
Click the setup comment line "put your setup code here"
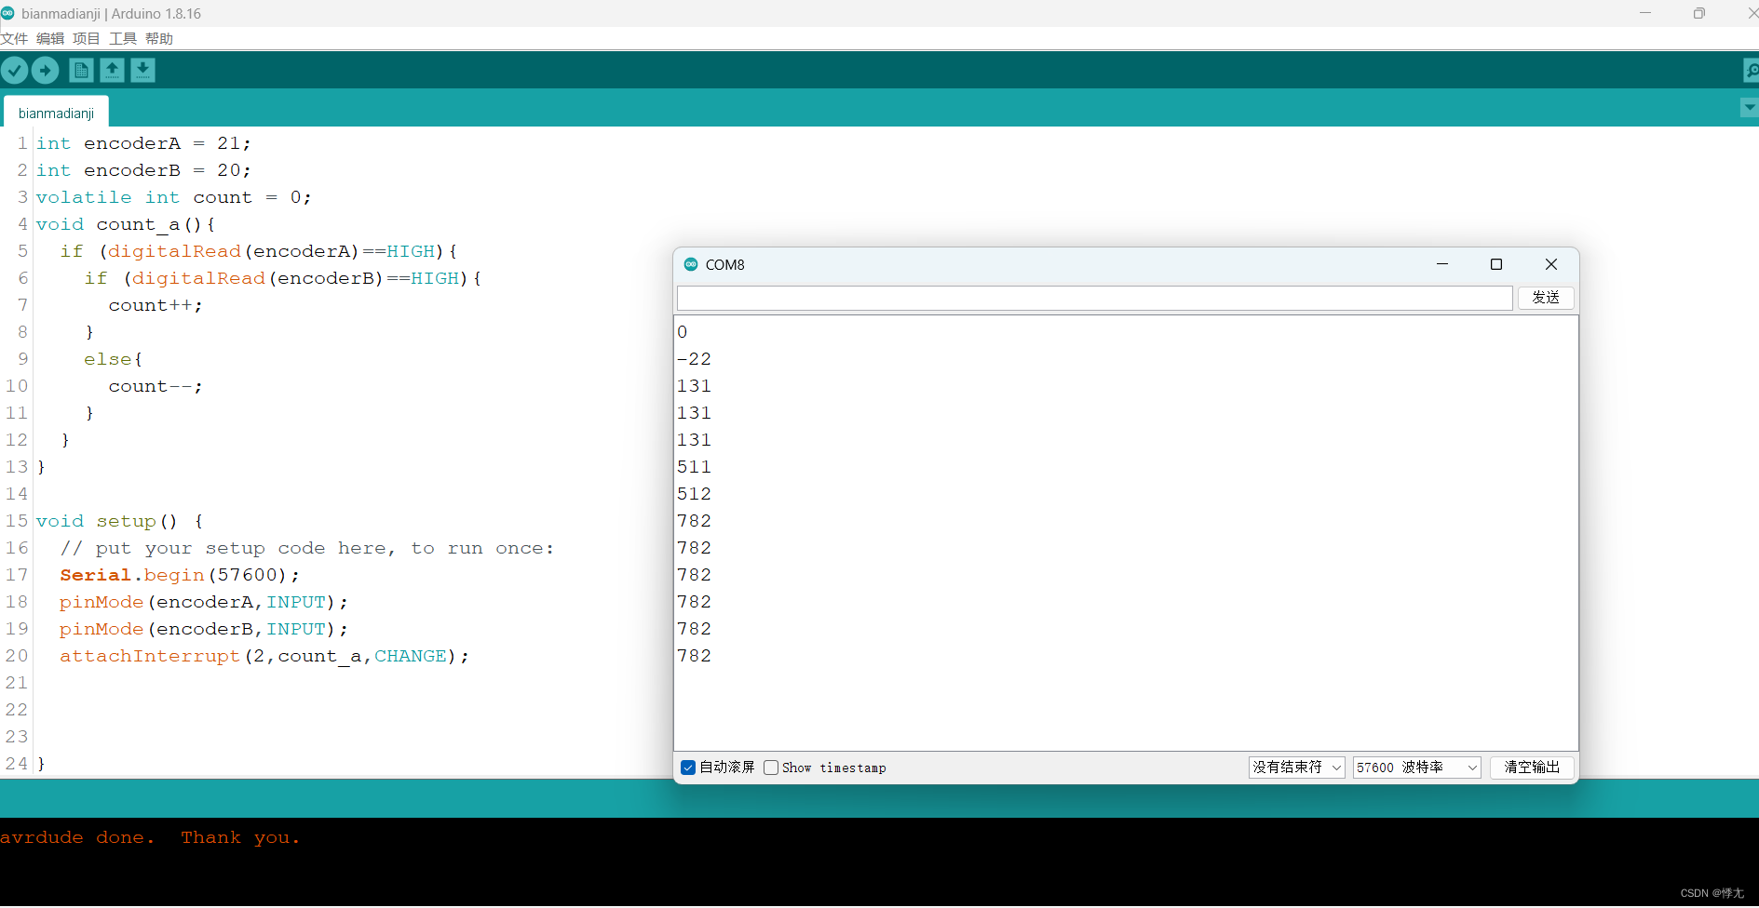coord(307,548)
